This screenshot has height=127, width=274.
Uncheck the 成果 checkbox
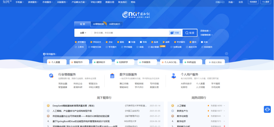point(163,42)
